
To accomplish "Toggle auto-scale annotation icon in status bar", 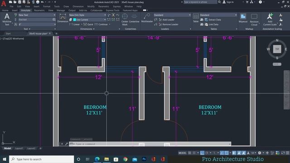I will click(x=244, y=153).
